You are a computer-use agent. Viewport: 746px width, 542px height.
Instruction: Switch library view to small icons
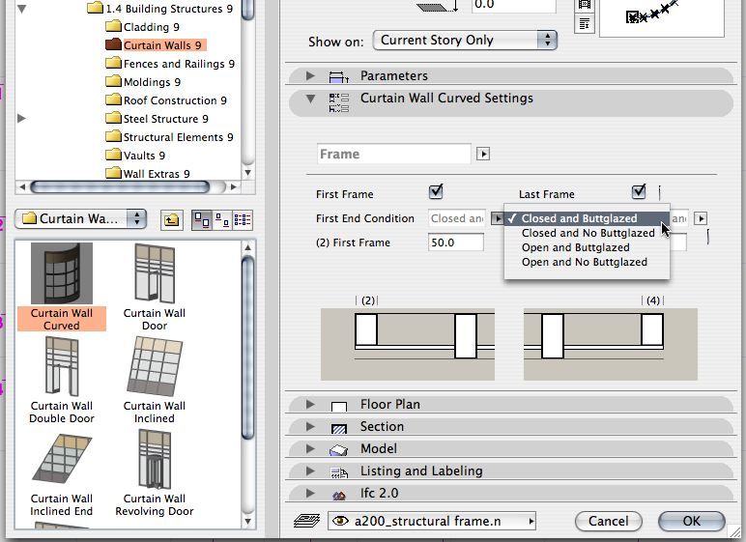(221, 219)
